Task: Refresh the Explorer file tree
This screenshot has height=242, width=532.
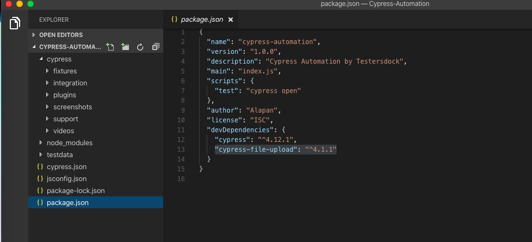Action: pos(140,47)
